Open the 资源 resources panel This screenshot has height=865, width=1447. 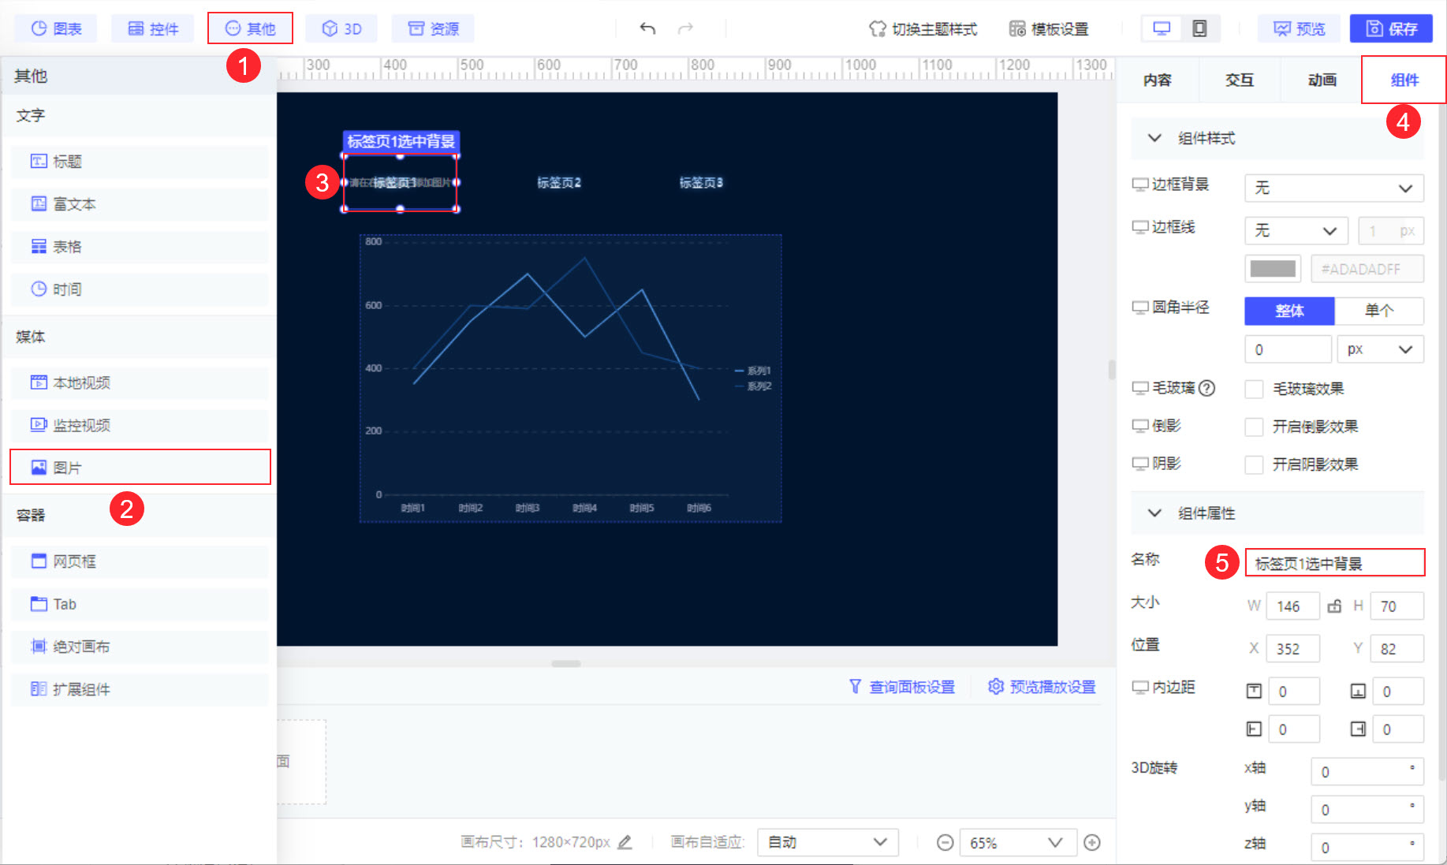(433, 29)
